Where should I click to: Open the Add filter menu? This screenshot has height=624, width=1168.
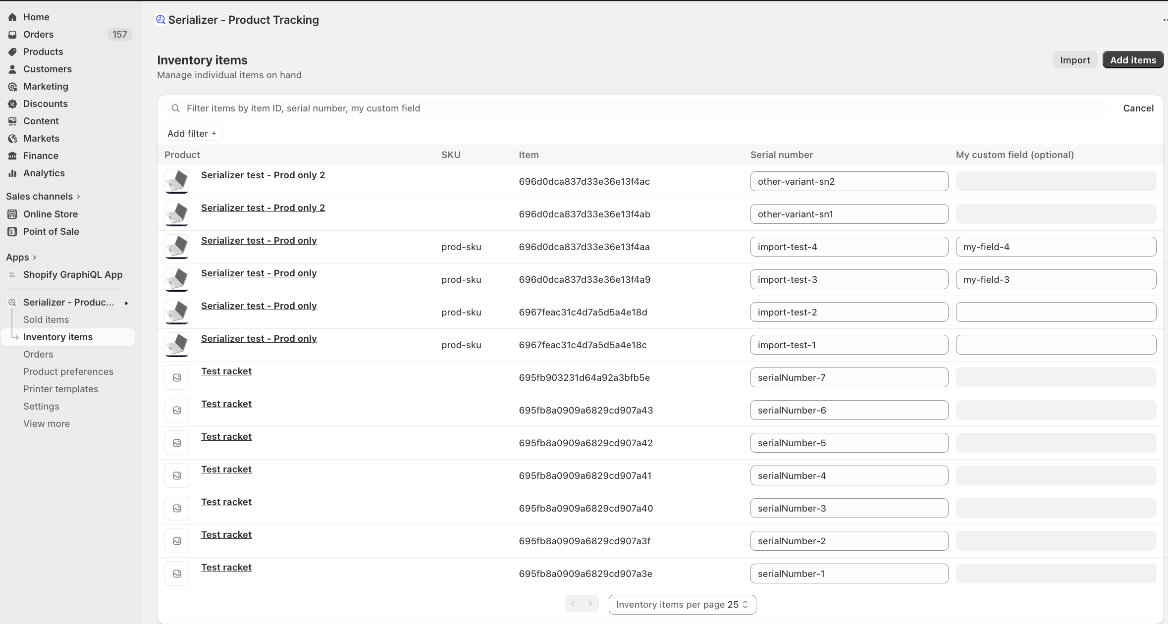pos(192,134)
